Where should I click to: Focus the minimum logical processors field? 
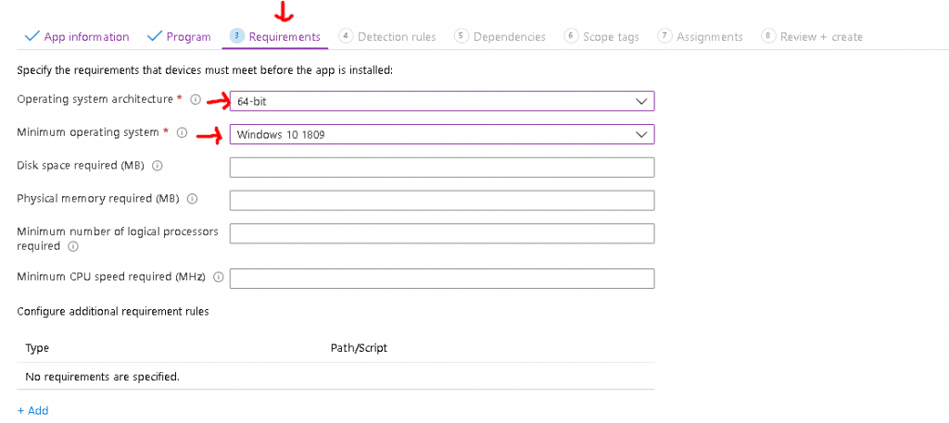pos(442,233)
